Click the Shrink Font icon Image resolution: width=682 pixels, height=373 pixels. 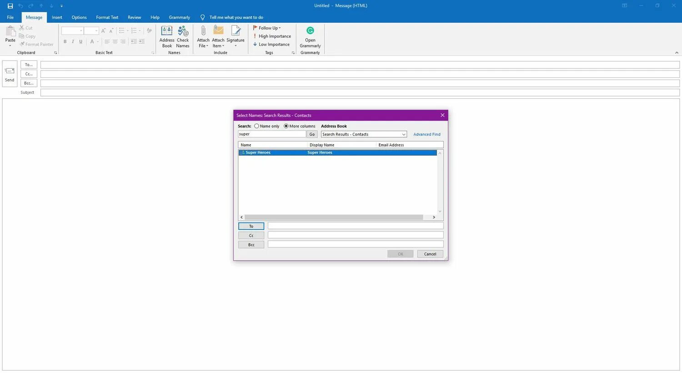[111, 30]
